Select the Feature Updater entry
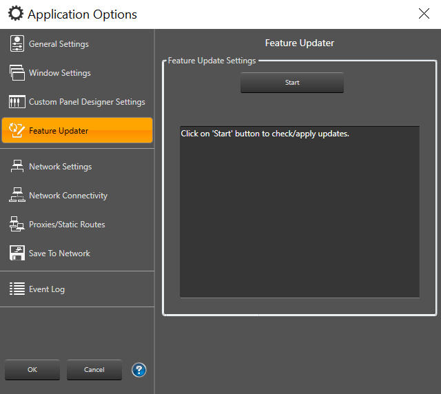 [x=77, y=130]
